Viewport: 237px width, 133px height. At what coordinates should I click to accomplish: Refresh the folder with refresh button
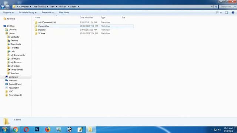pos(216,7)
